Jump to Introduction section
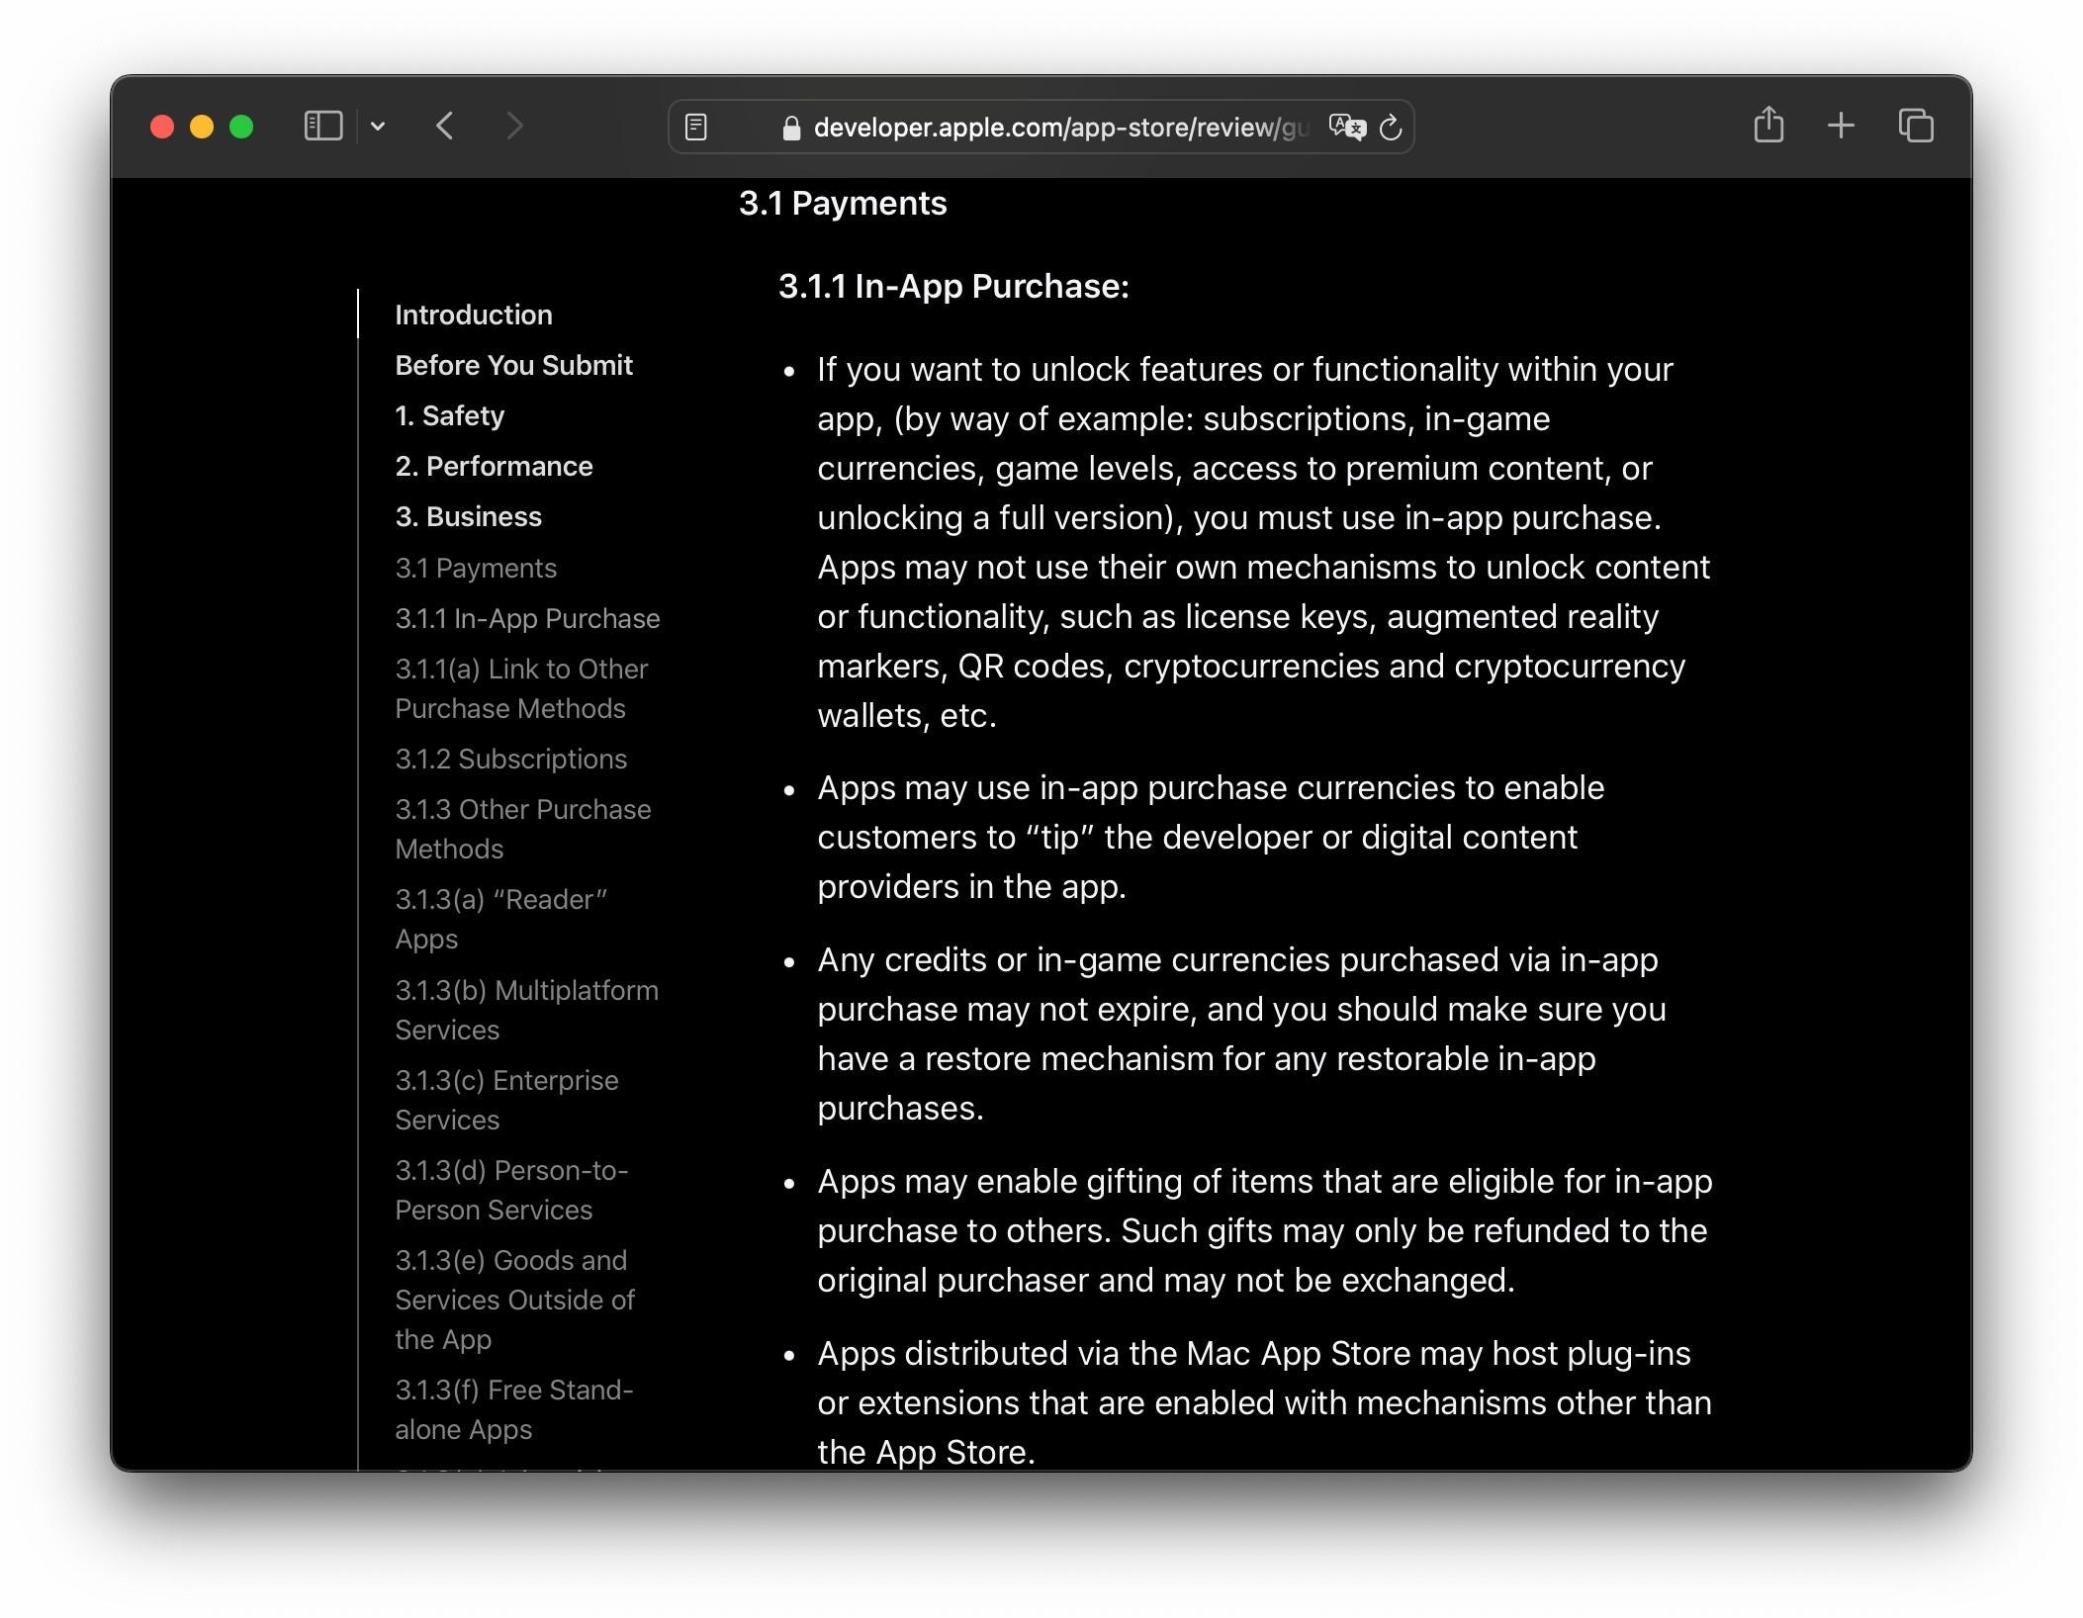This screenshot has width=2083, height=1618. point(474,315)
